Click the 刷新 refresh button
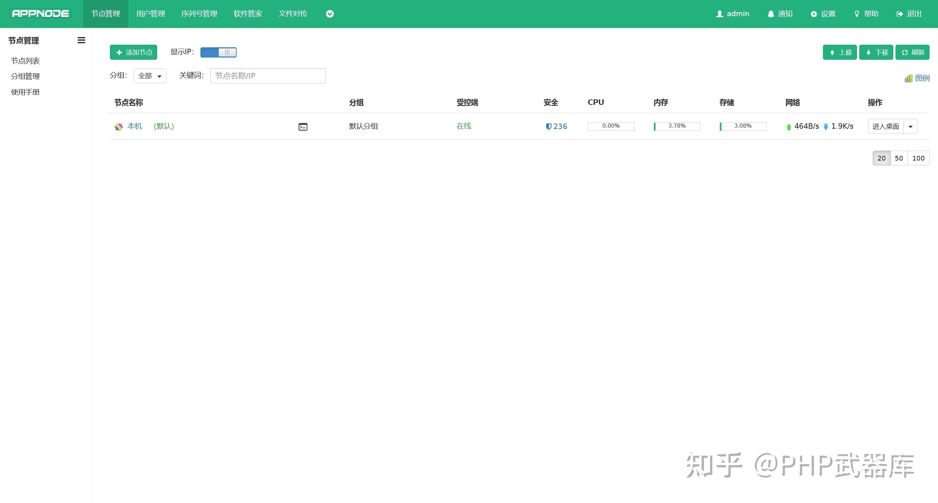 912,52
